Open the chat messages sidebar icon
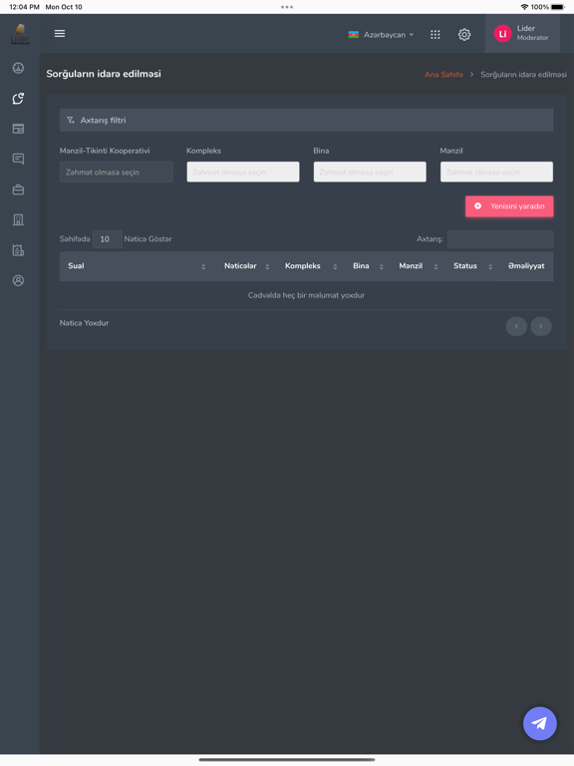Screen dimensions: 574x766 click(18, 159)
